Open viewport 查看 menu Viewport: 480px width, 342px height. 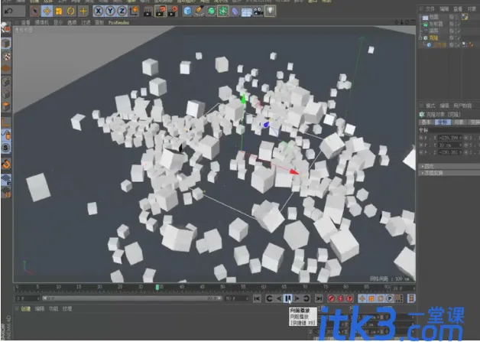pyautogui.click(x=26, y=23)
